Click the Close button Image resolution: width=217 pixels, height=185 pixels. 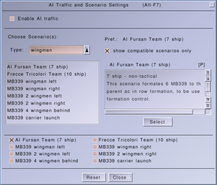point(120,177)
